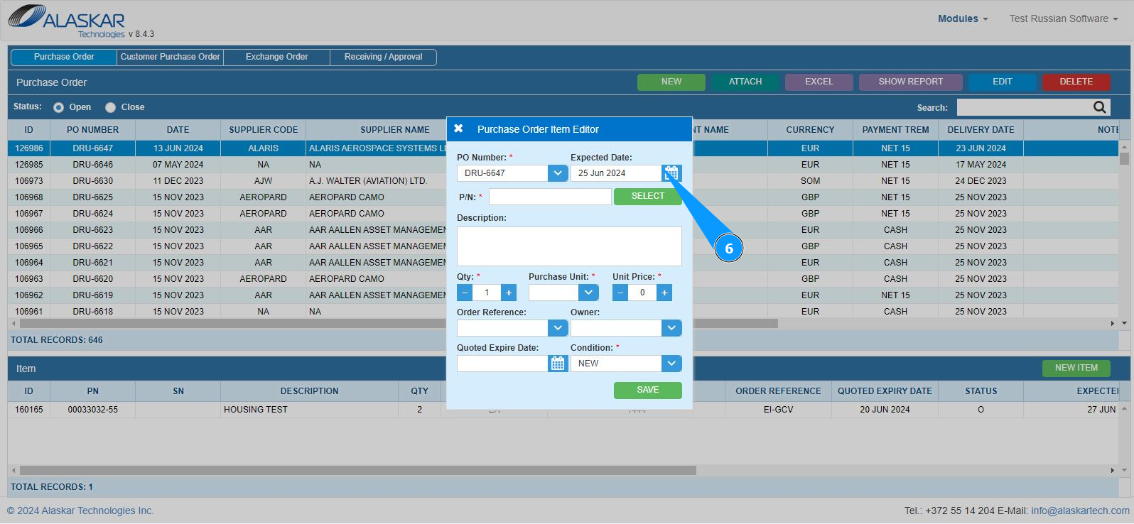Export with the EXCEL button
Screen dimensions: 1134x524
point(819,82)
